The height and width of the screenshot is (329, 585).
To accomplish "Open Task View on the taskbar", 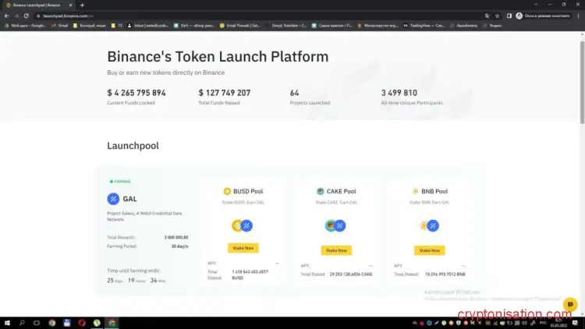I will (36, 323).
